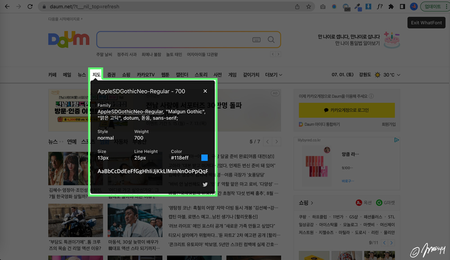Click the info icon beside 카카오계정 notice

[371, 96]
